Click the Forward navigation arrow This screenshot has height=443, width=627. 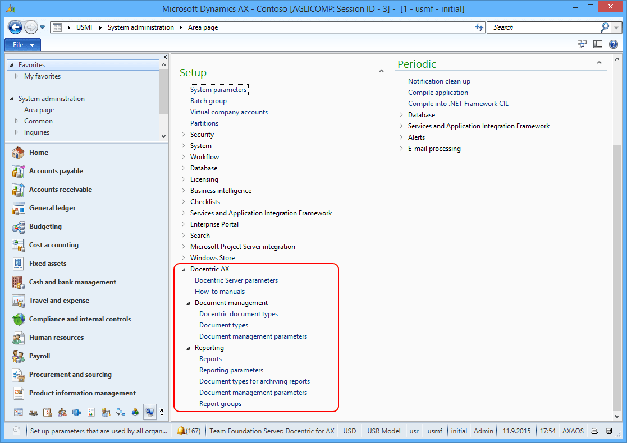[x=31, y=27]
